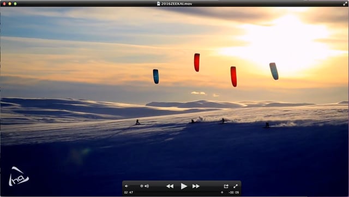
Task: Click the elapsed time 02:47
Action: click(x=129, y=192)
